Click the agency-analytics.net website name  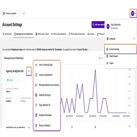pos(15,71)
